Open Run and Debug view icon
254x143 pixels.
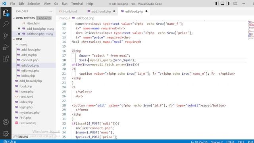6,47
